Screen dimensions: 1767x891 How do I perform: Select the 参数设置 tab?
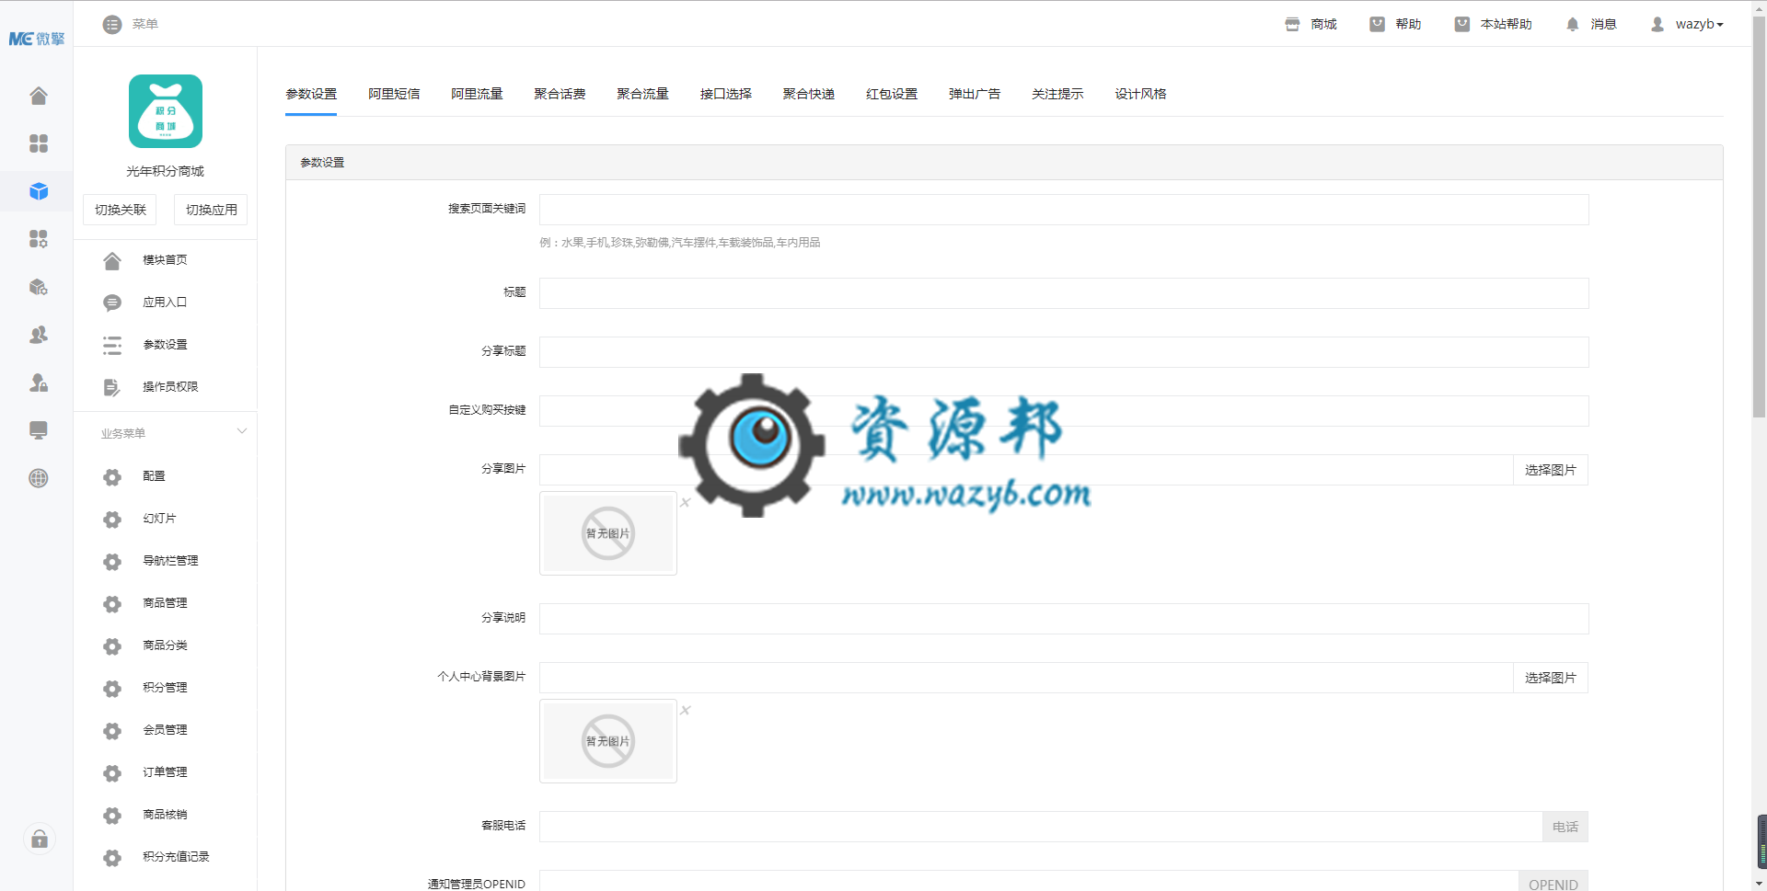311,94
